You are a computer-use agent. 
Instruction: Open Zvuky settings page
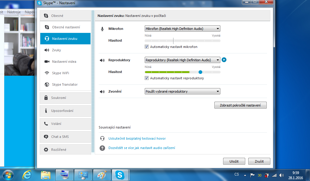(x=65, y=50)
